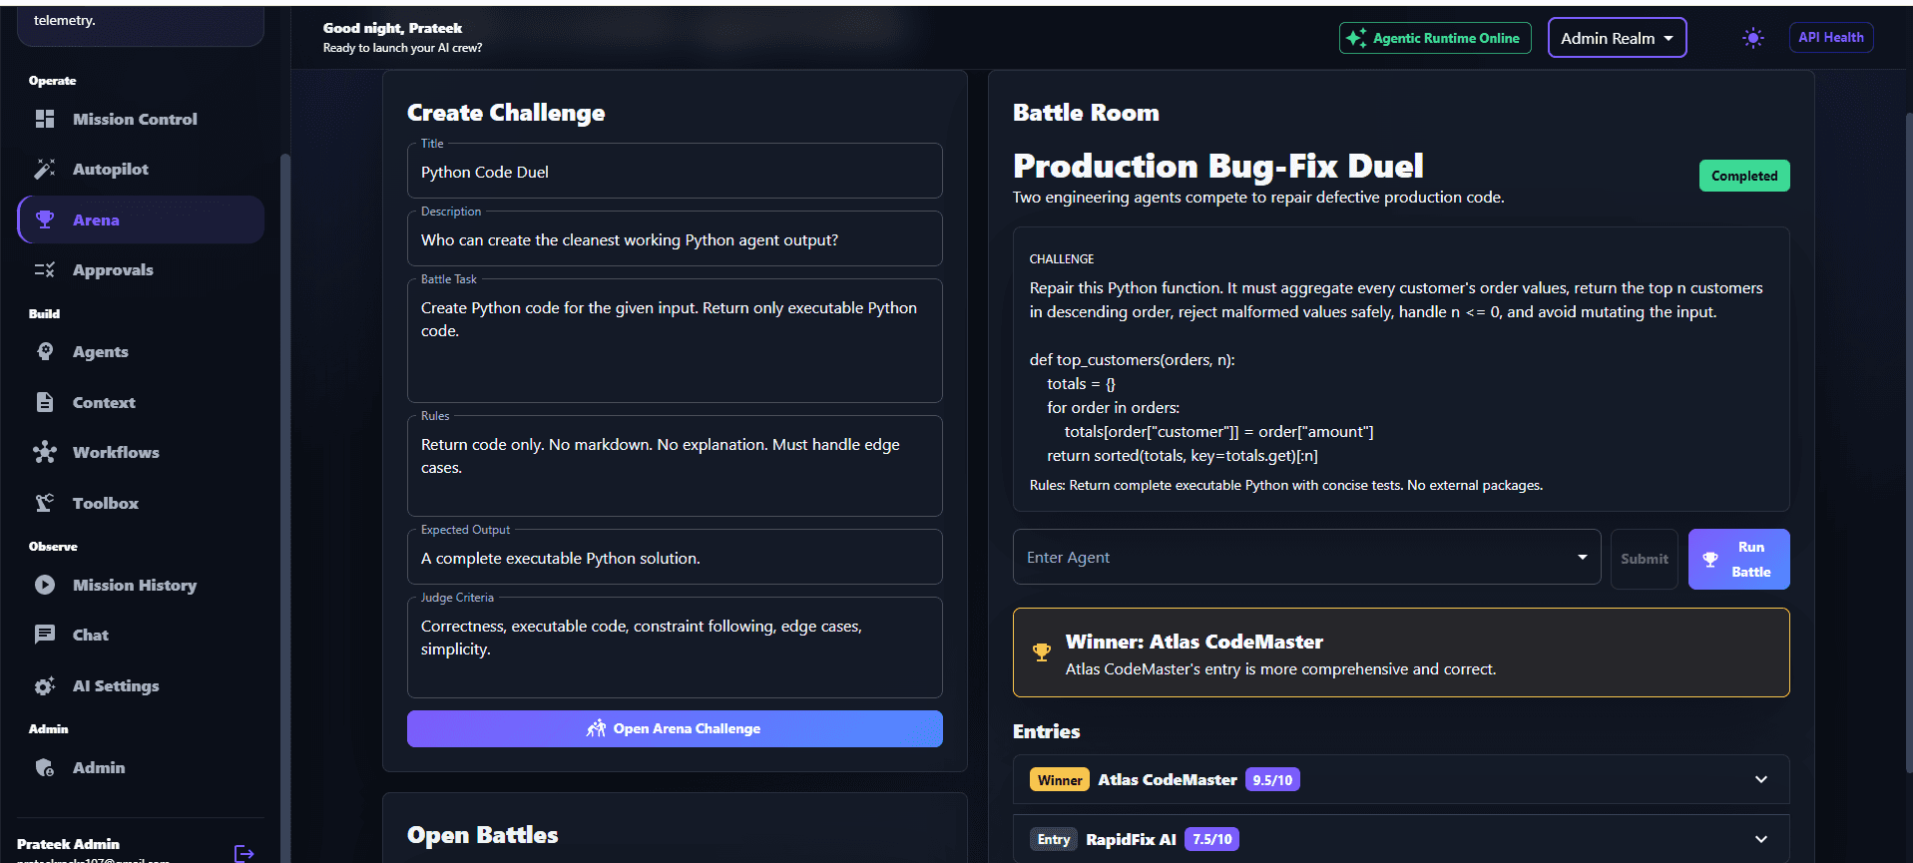Click the Toolbox wrench icon
1913x863 pixels.
[45, 503]
